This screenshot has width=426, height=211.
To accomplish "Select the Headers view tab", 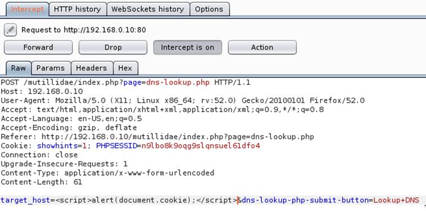I will [x=91, y=68].
